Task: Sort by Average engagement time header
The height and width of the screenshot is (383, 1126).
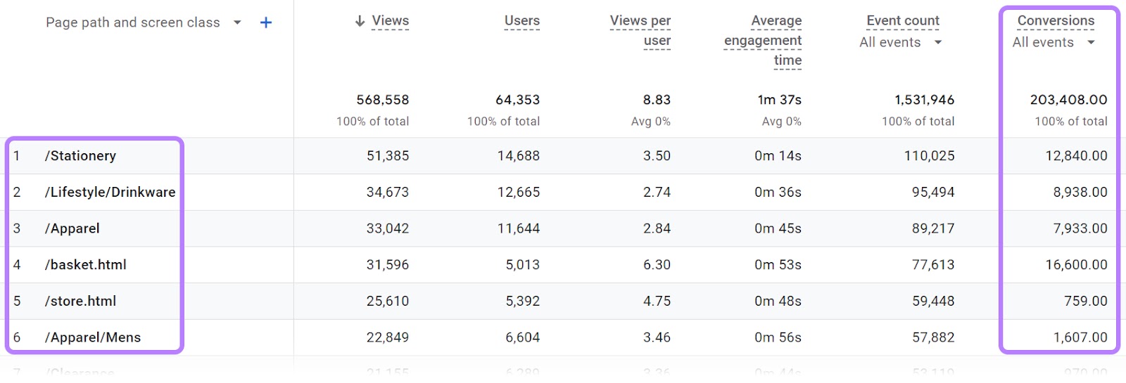Action: pyautogui.click(x=763, y=41)
